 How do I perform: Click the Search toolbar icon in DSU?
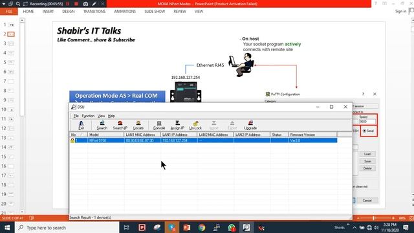tap(102, 125)
